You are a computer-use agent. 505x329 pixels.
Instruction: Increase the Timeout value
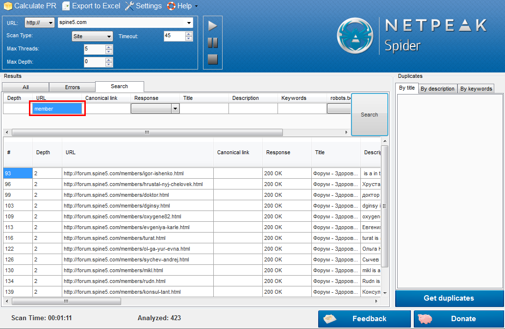click(x=189, y=34)
